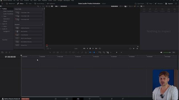This screenshot has height=100, width=179.
Task: Switch to the Color page
Action: [x=100, y=99]
